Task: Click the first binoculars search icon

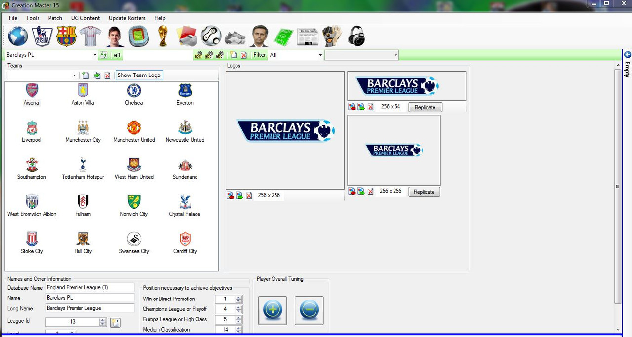Action: [198, 55]
